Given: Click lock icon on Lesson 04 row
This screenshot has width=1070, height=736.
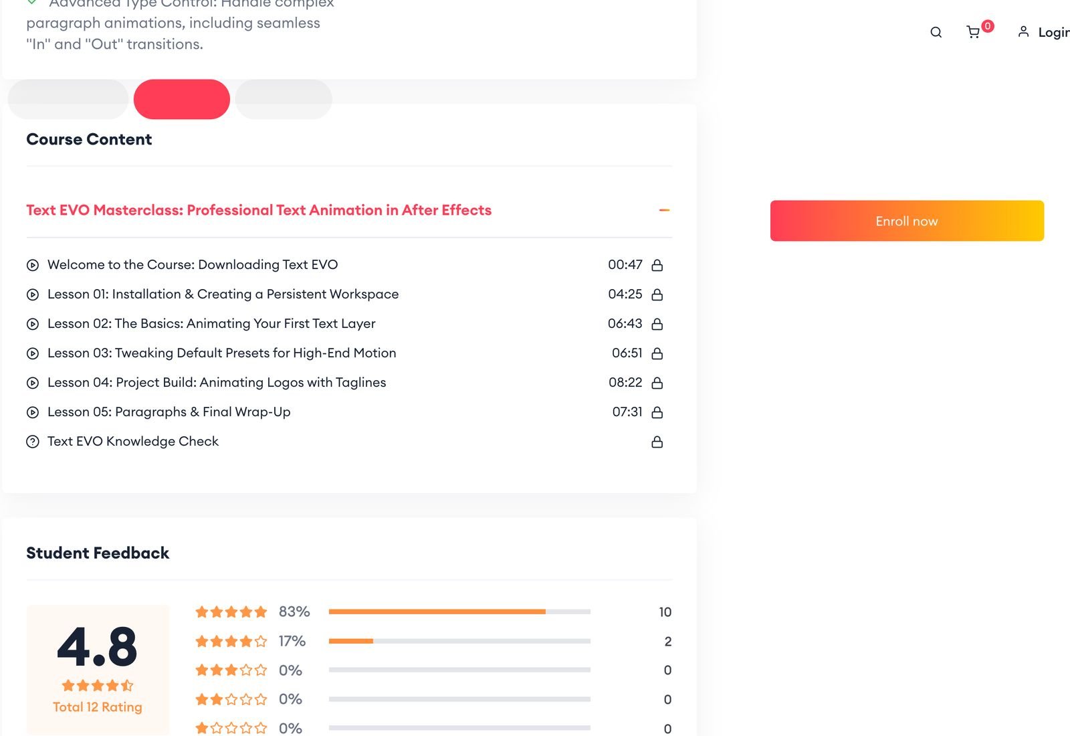Looking at the screenshot, I should click(657, 383).
